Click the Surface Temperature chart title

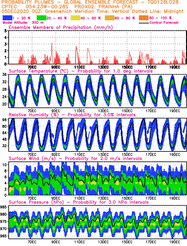coord(80,71)
